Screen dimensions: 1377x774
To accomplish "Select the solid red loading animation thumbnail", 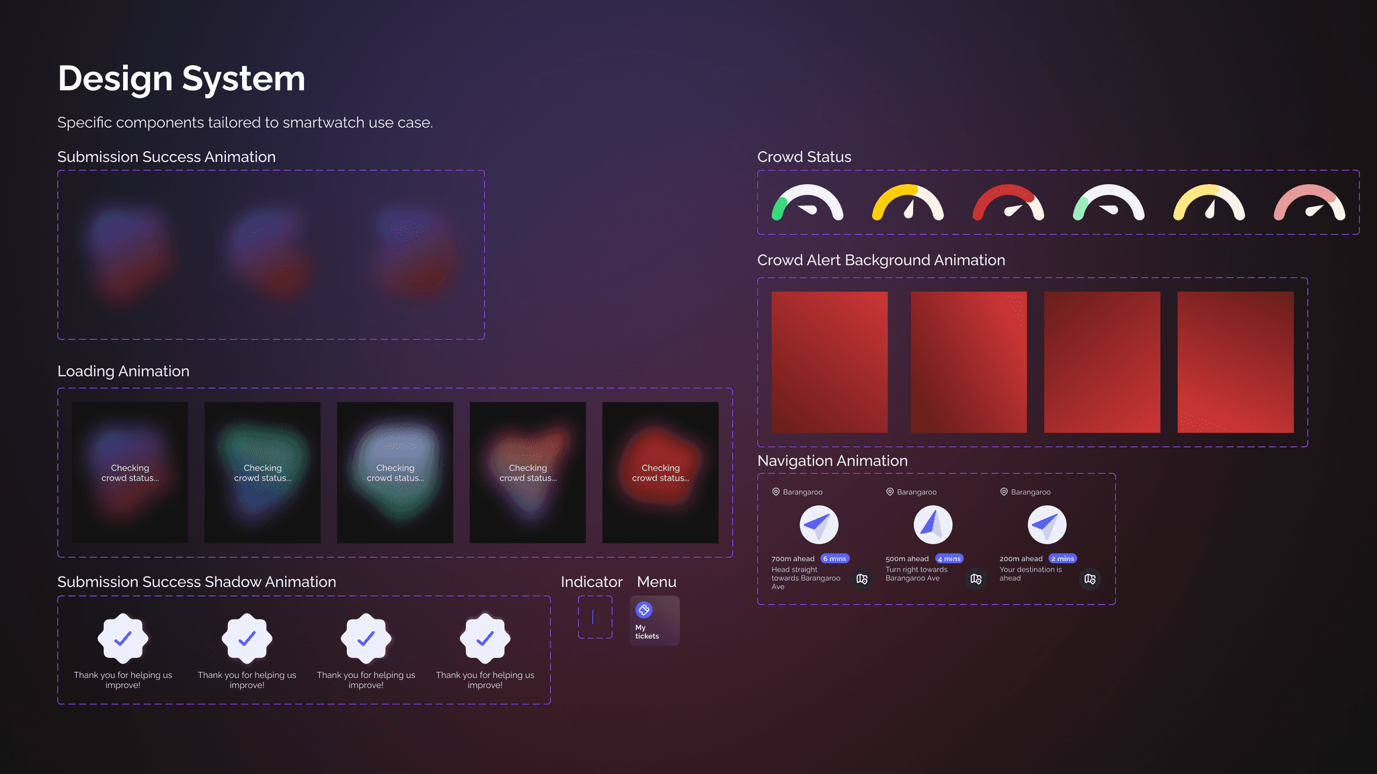I will point(660,472).
